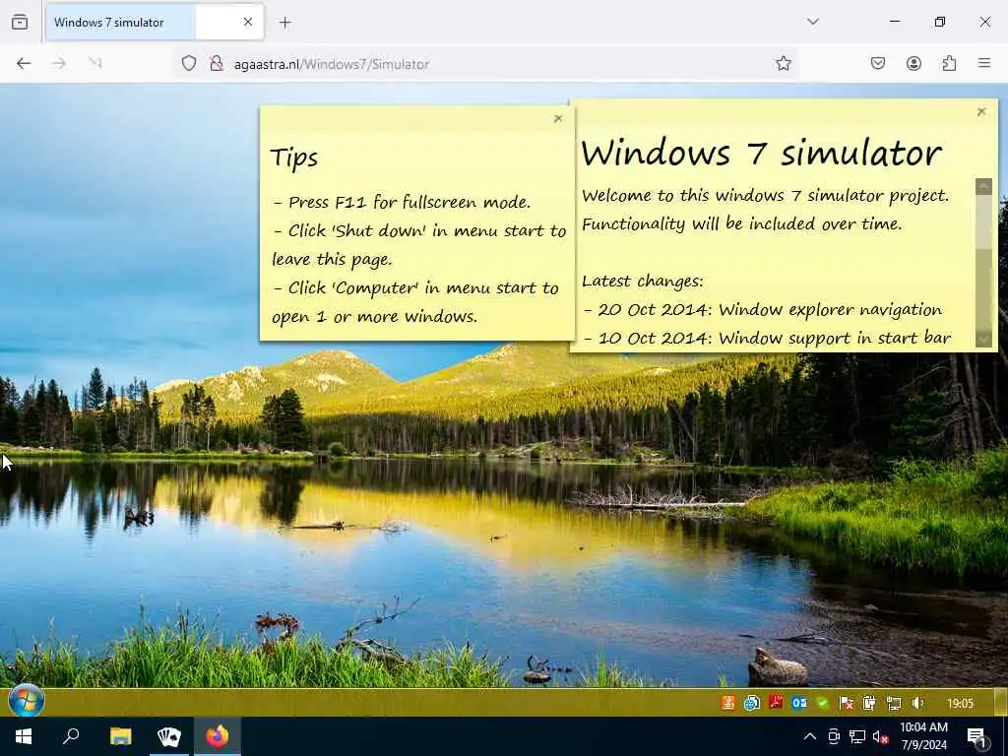This screenshot has height=756, width=1008.
Task: Click the orange Java tray icon in simulator
Action: 728,703
